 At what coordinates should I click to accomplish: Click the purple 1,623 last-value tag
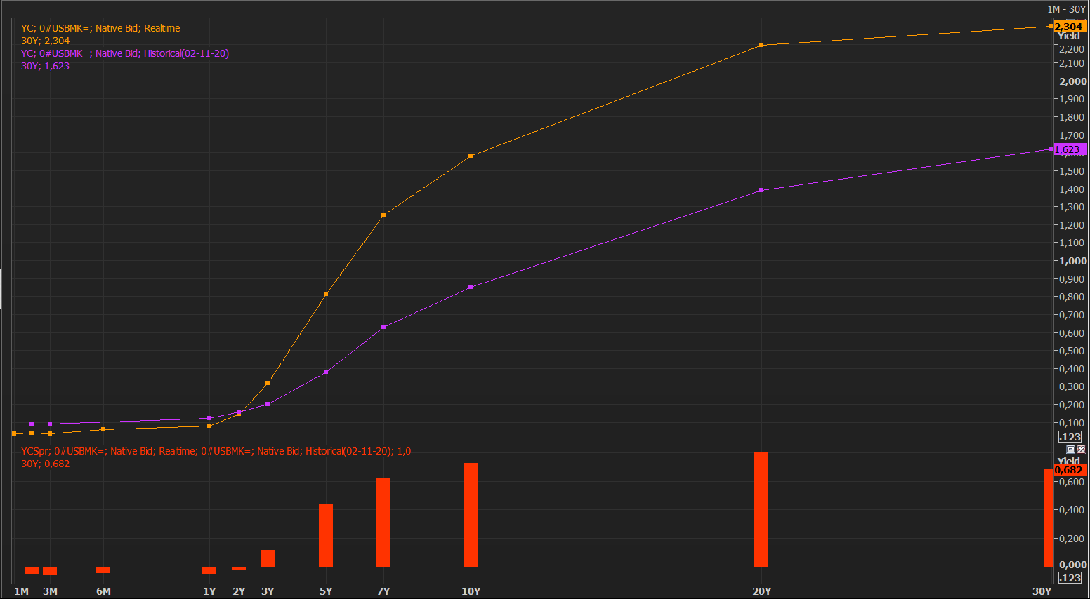(1070, 149)
